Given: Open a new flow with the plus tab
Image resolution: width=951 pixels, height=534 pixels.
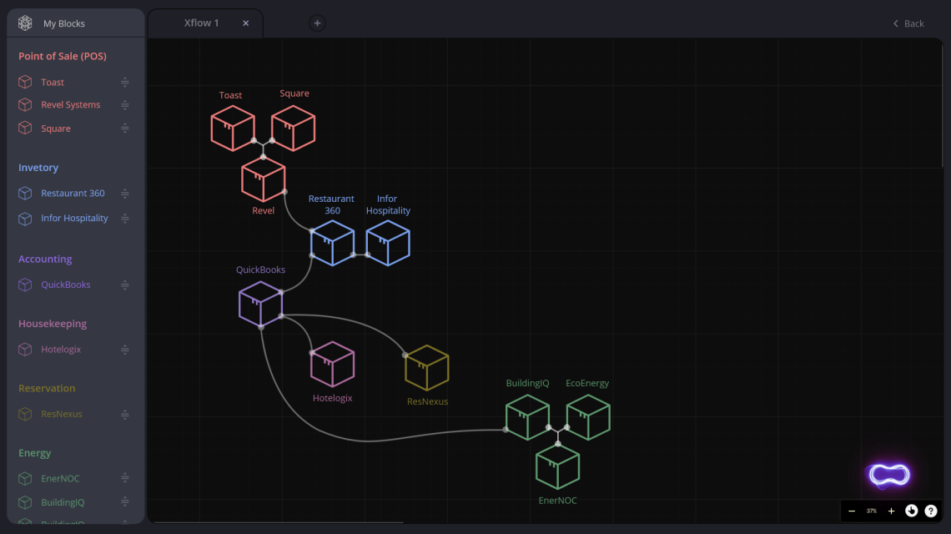Looking at the screenshot, I should tap(317, 23).
